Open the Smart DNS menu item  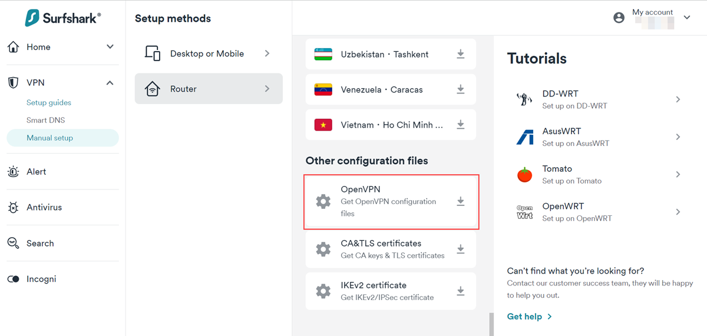point(45,120)
